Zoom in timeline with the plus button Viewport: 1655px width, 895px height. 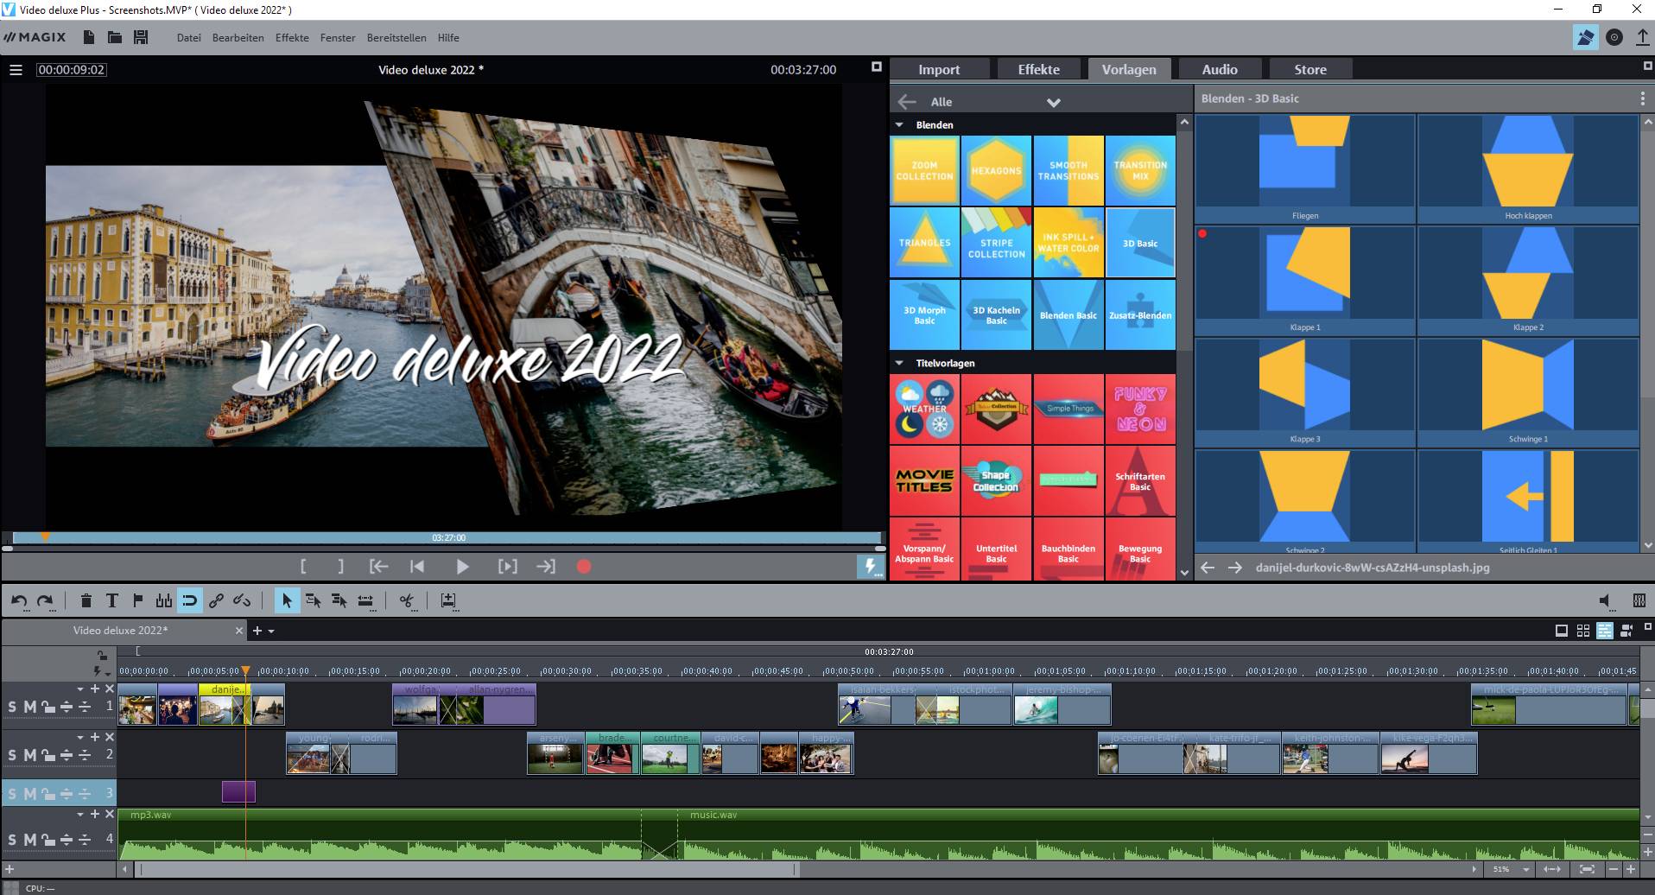[1631, 869]
